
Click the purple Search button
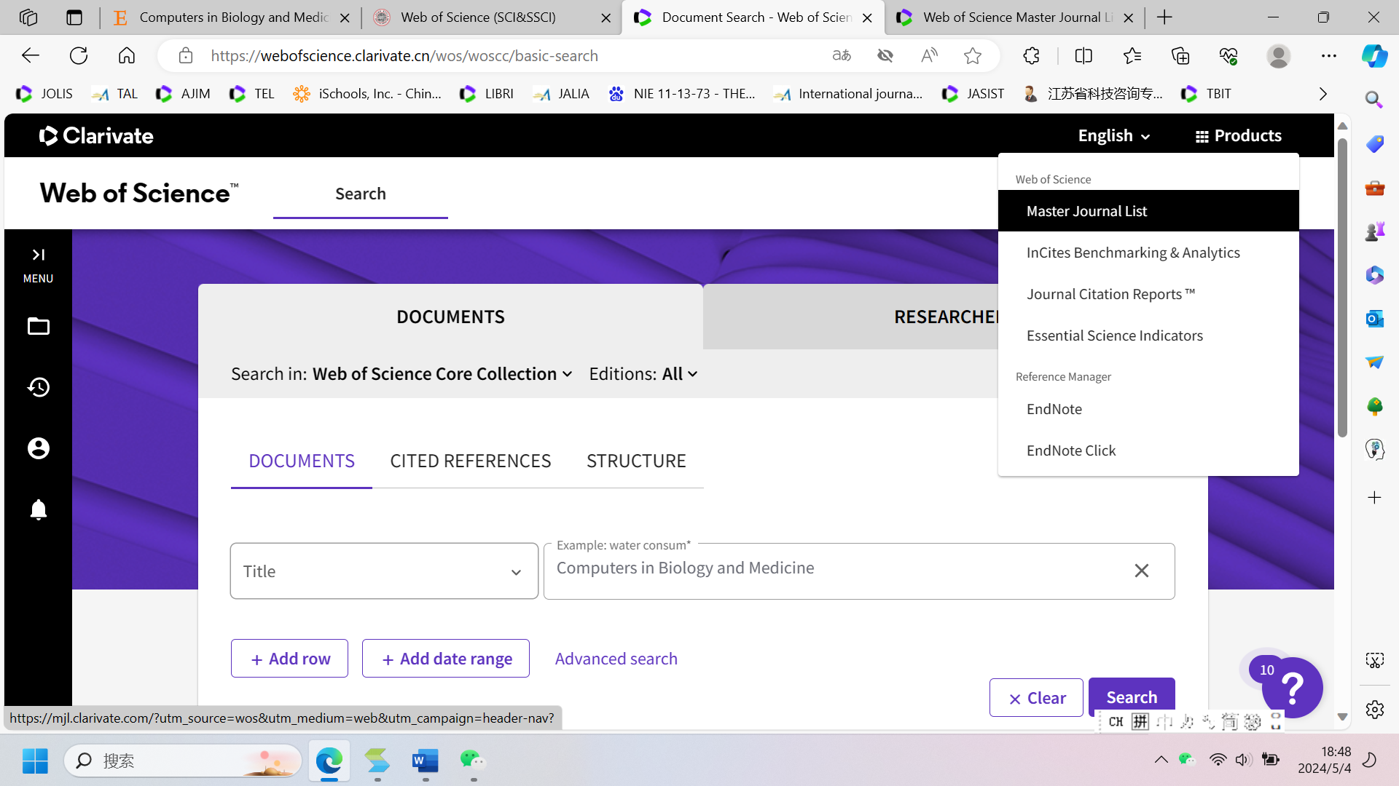[x=1132, y=697]
